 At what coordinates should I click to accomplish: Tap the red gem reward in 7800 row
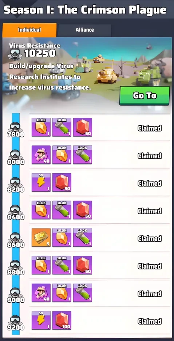83,127
